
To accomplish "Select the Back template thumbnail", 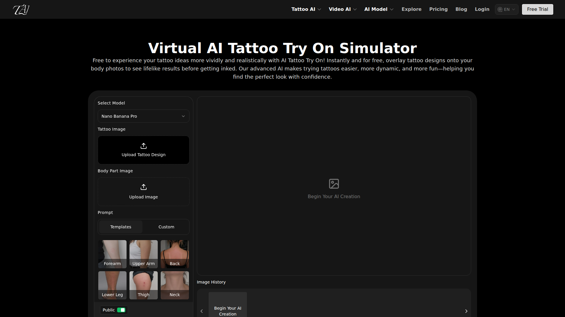I will click(x=175, y=254).
